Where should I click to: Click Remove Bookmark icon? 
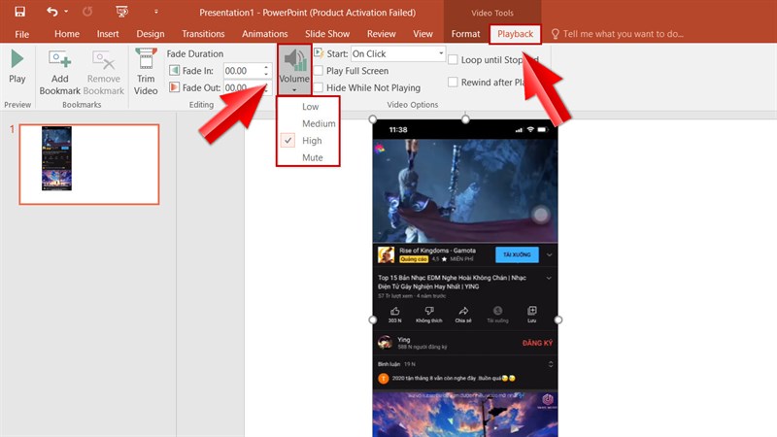(104, 60)
